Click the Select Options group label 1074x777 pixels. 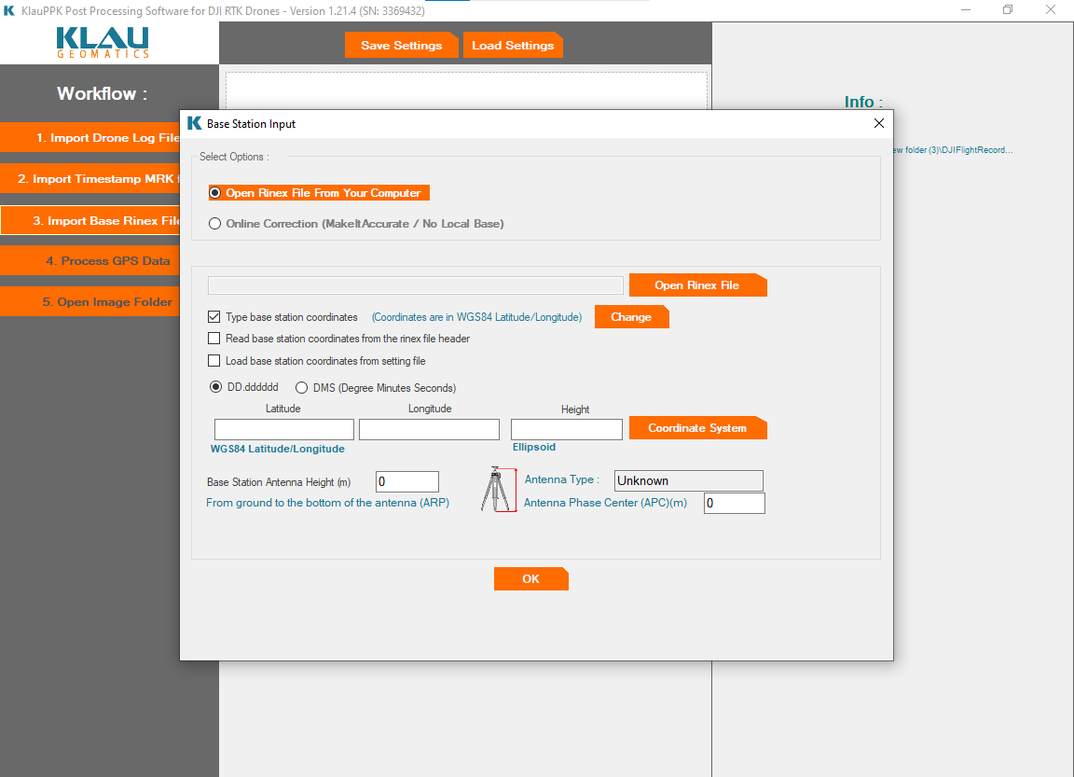234,157
